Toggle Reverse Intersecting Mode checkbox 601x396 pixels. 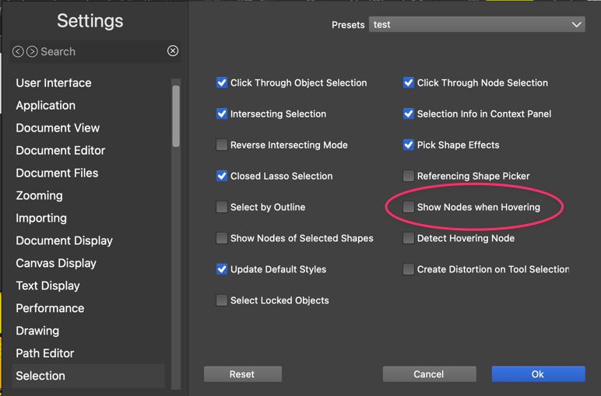tap(222, 145)
